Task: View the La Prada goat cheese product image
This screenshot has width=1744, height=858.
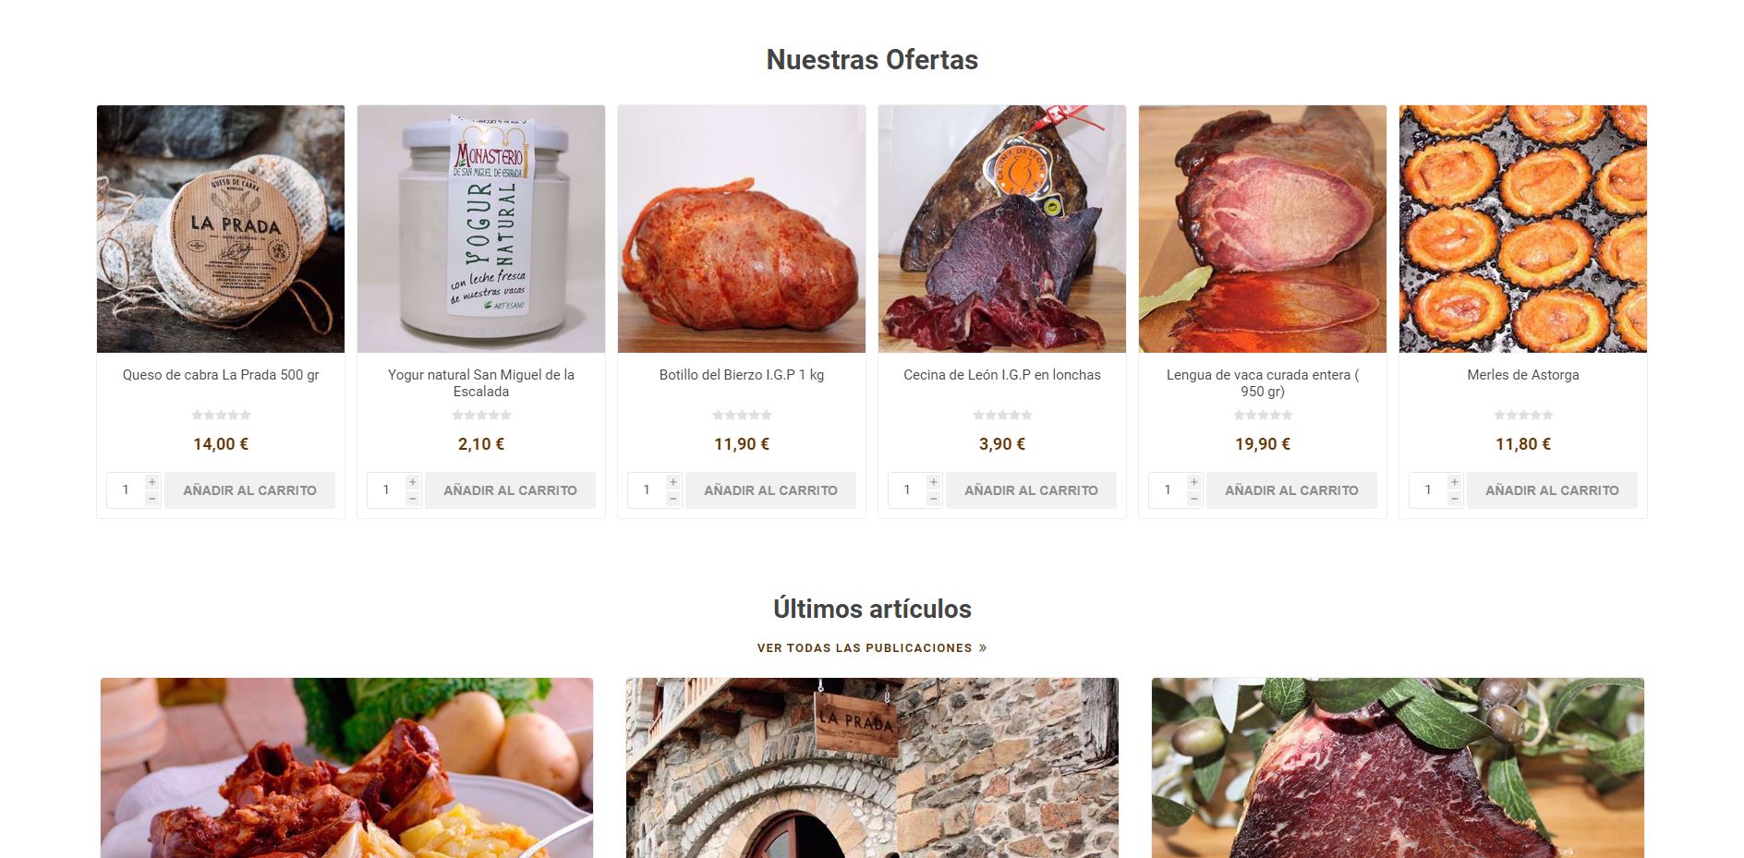Action: click(221, 229)
